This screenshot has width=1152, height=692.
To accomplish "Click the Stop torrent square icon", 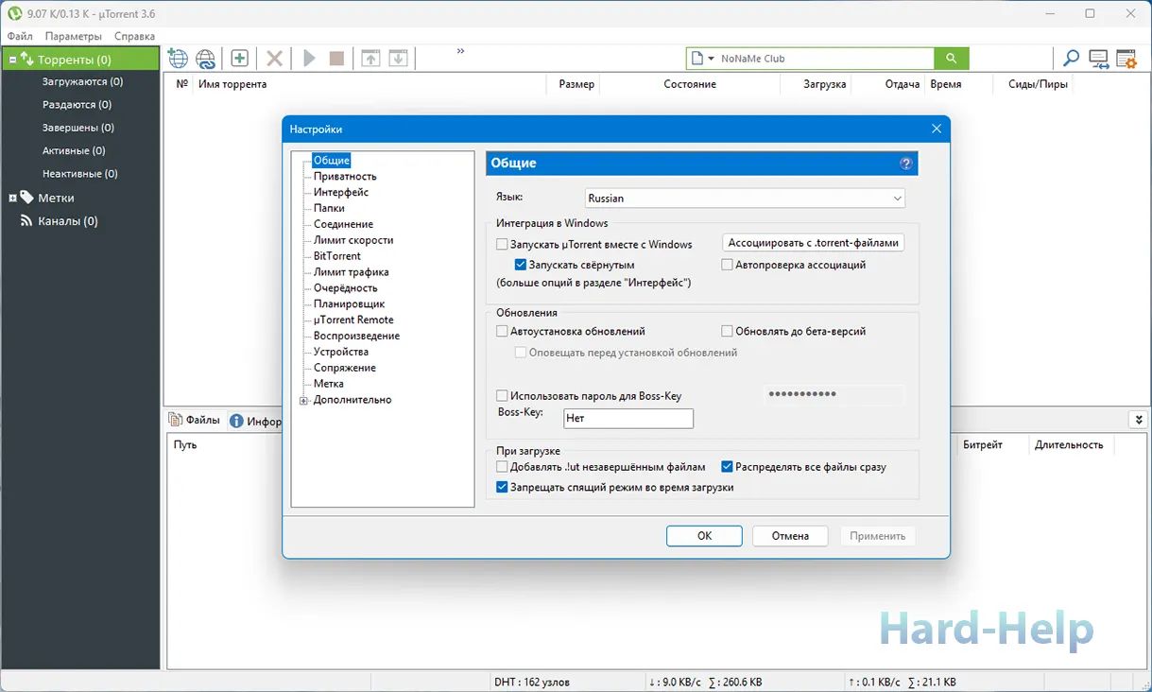I will (x=335, y=58).
